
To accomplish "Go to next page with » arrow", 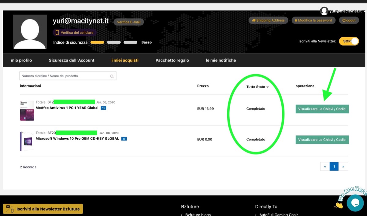I will click(x=343, y=167).
